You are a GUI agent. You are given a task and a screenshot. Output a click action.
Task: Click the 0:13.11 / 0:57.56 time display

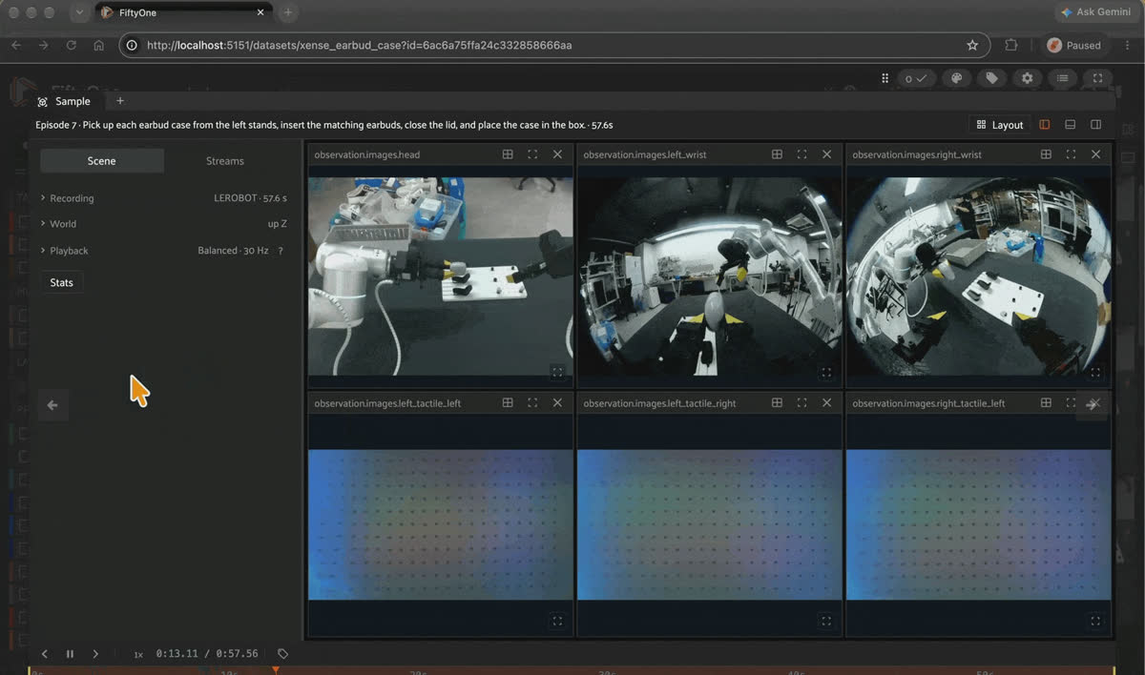point(207,654)
